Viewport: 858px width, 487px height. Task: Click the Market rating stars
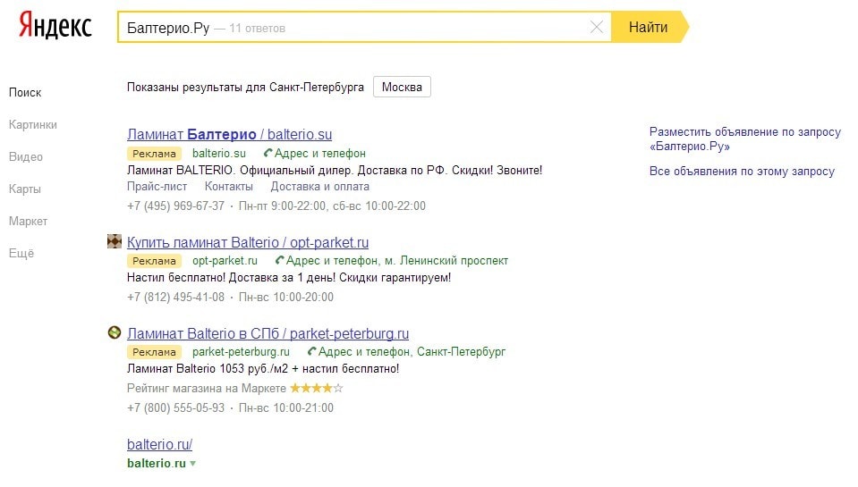[x=316, y=389]
